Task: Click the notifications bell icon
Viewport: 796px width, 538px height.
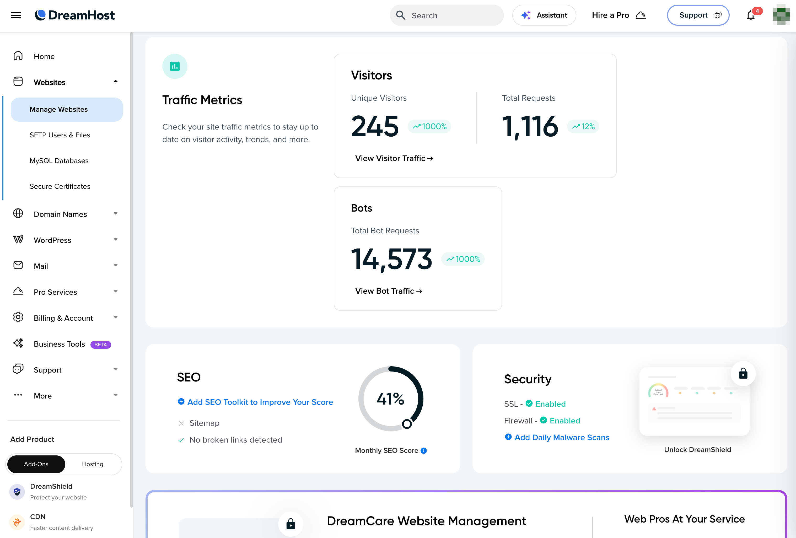Action: 750,15
